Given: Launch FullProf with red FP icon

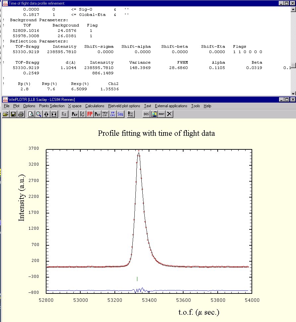Looking at the screenshot, I should pyautogui.click(x=90, y=114).
